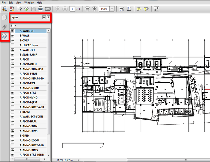Open the Layers panel icon in sidebar

pos(5,36)
